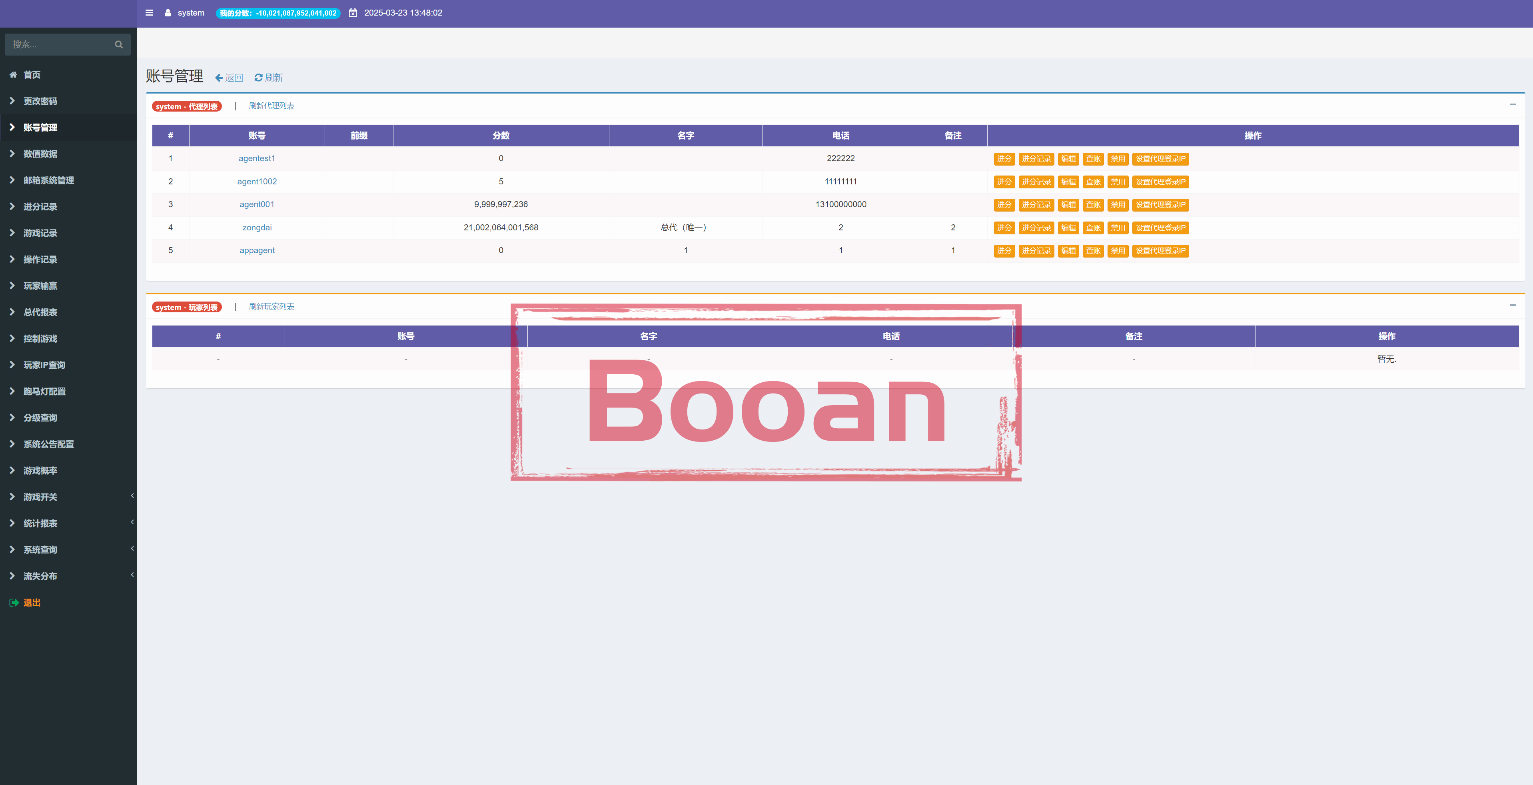Click 禁用 for agentest1
Viewport: 1533px width, 785px height.
coord(1118,159)
